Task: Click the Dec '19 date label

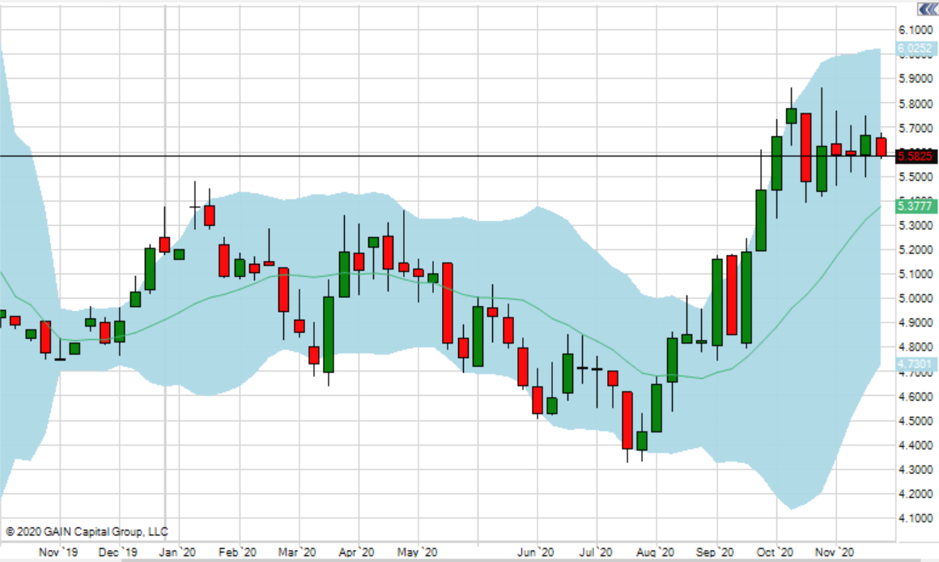Action: tap(118, 551)
